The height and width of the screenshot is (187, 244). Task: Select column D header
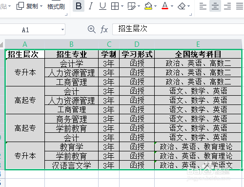coord(137,44)
